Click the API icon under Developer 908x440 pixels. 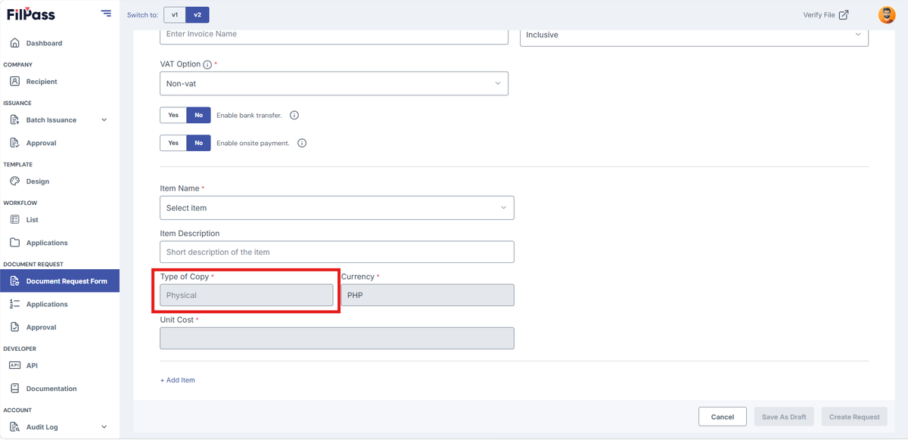[x=14, y=365]
